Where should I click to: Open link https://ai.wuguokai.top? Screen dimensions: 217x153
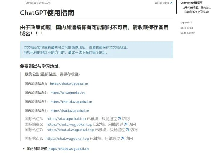[66, 119]
